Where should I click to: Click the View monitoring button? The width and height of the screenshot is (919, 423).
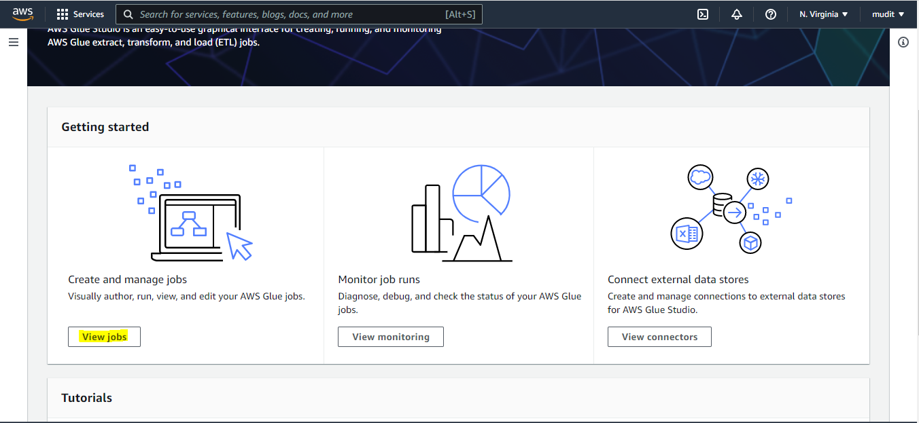391,337
